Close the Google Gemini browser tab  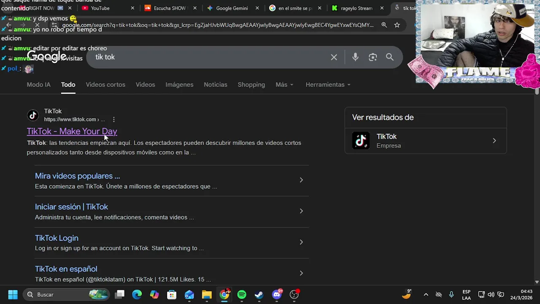click(257, 8)
